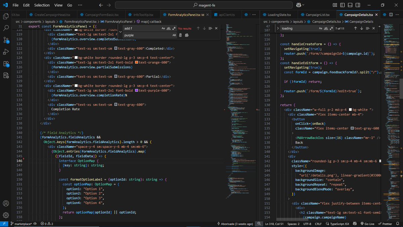
Task: Click Go Live in the status bar
Action: tap(367, 224)
